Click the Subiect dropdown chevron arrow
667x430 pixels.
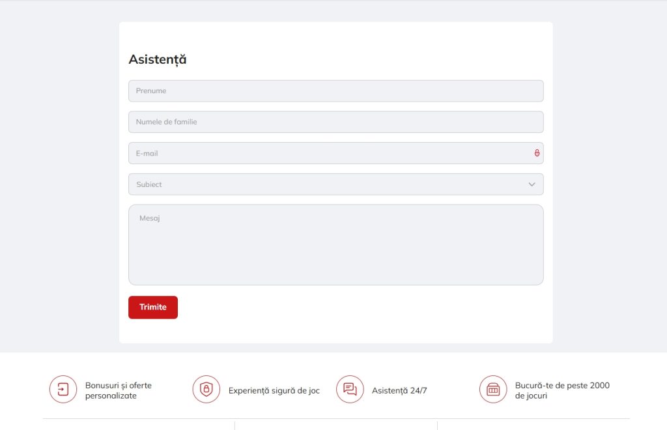click(532, 184)
